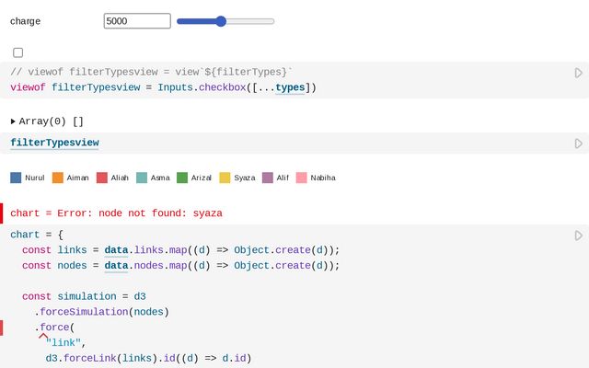Click the yellow Syaza legend swatch
589x368 pixels.
pos(225,178)
